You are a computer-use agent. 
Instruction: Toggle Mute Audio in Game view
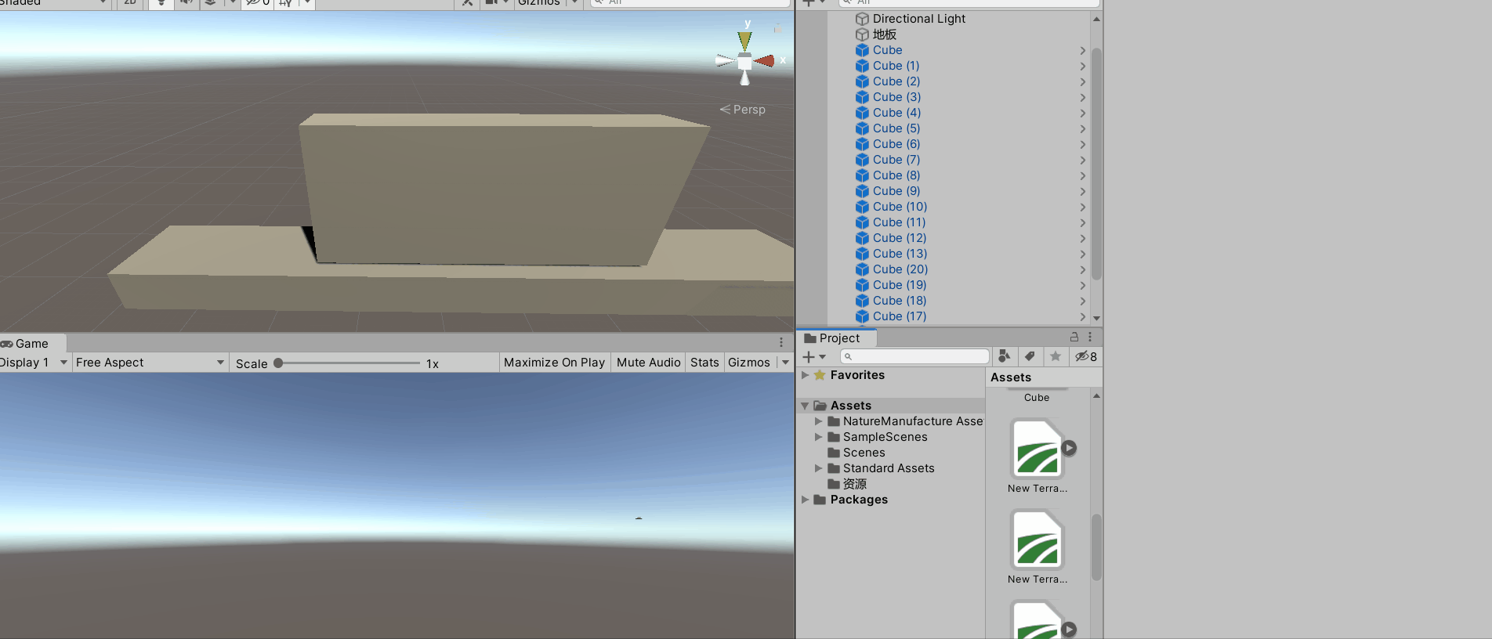click(648, 363)
